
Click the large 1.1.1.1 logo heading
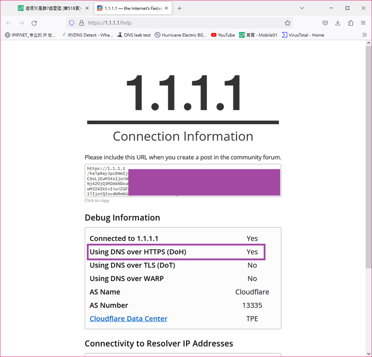click(183, 93)
